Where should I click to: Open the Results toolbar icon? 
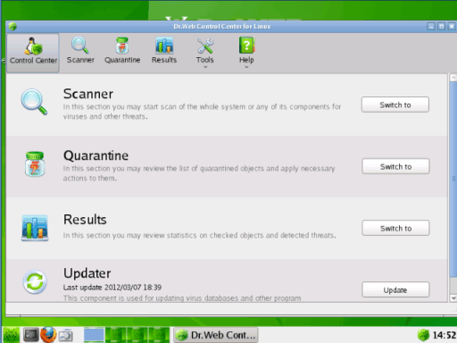[164, 51]
